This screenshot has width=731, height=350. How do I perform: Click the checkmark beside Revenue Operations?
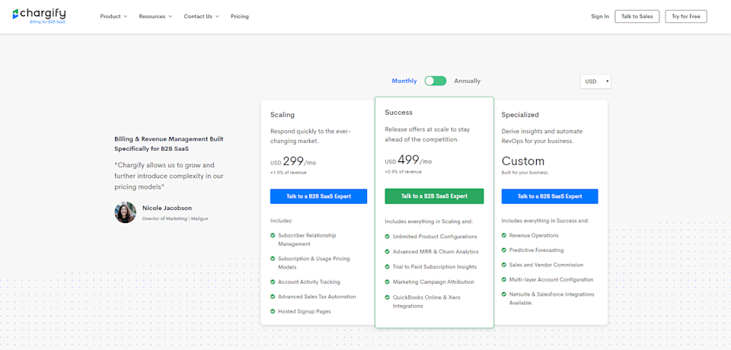pyautogui.click(x=504, y=235)
